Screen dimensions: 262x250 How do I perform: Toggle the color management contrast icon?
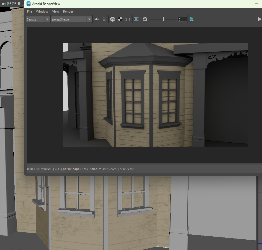click(x=120, y=19)
